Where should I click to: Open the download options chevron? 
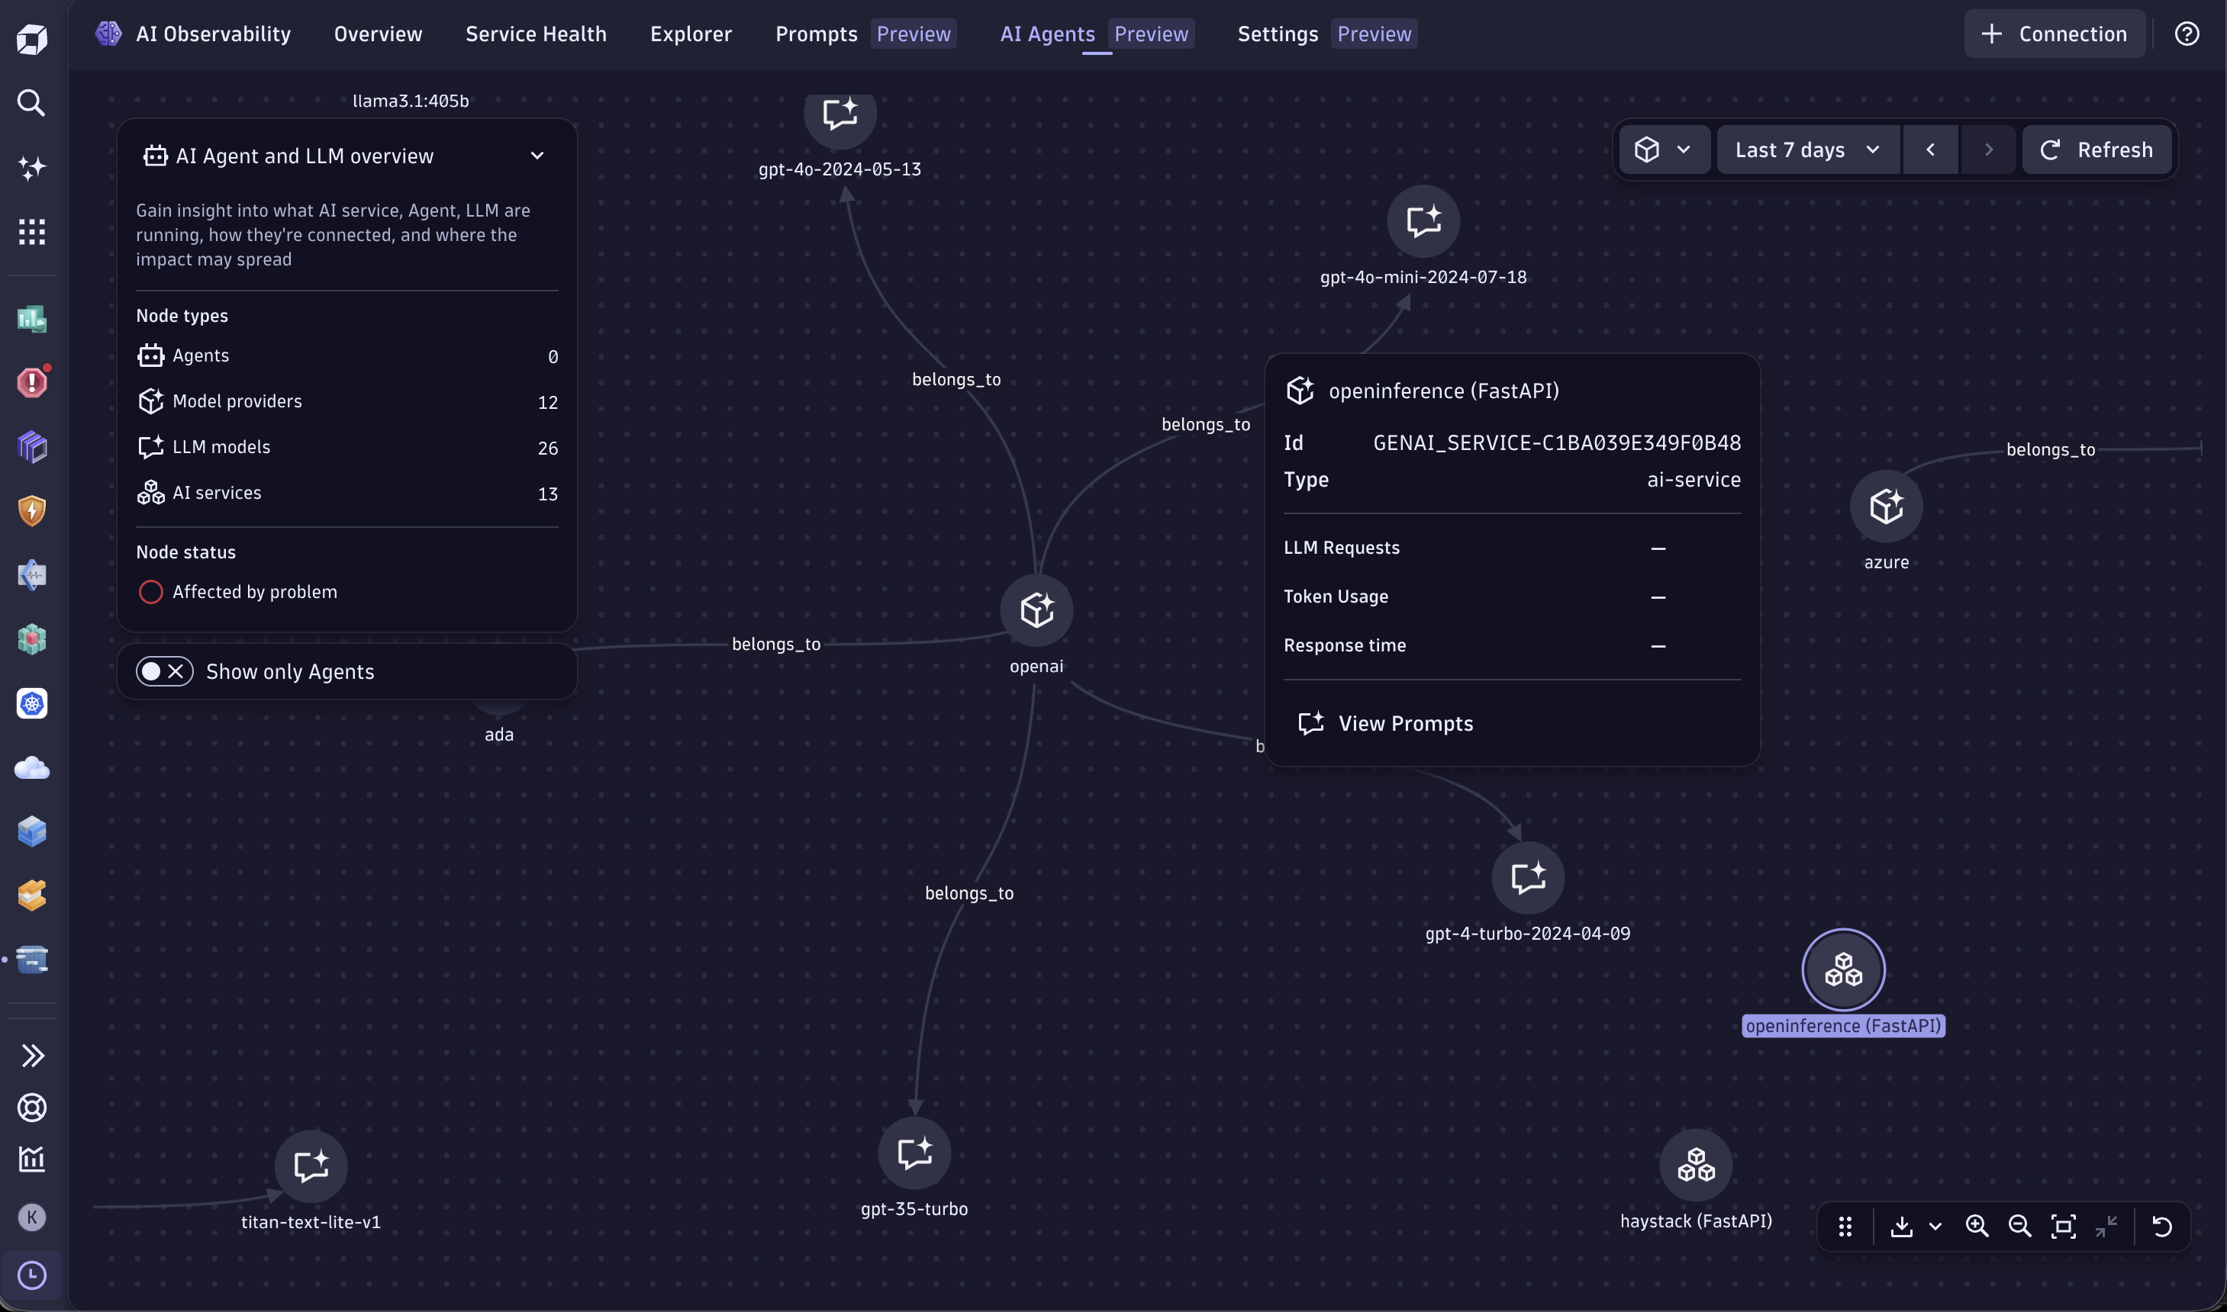tap(1935, 1227)
